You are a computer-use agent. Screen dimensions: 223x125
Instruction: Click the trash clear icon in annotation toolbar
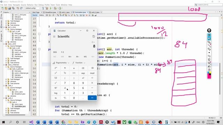pyautogui.click(x=209, y=59)
